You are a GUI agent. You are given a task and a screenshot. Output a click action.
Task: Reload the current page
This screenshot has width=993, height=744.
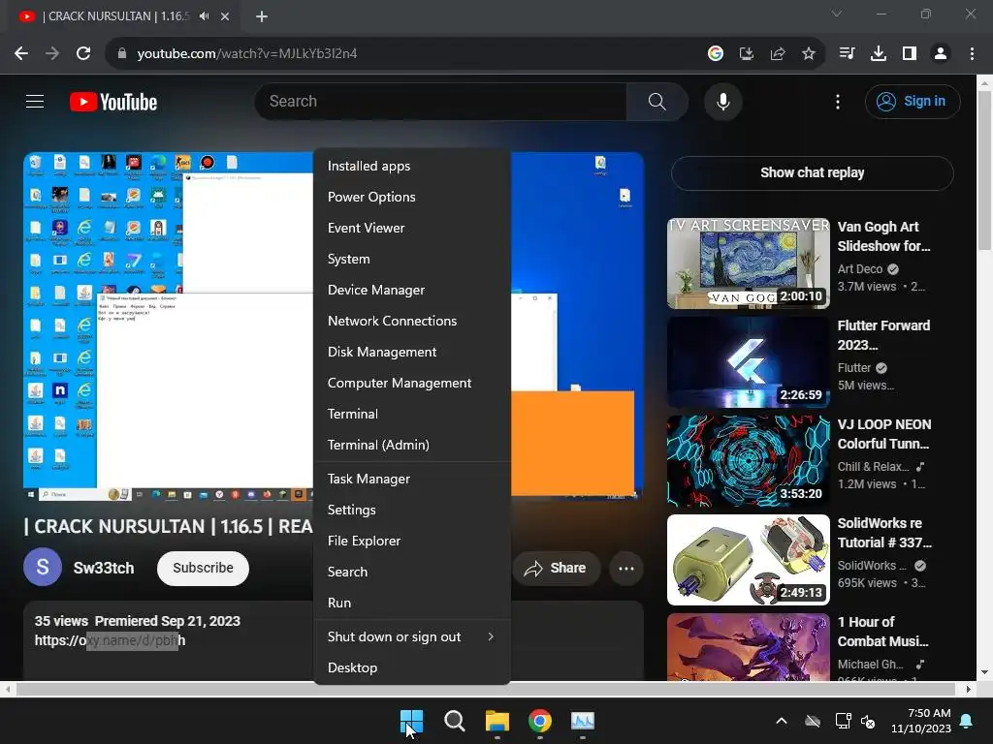[x=83, y=53]
